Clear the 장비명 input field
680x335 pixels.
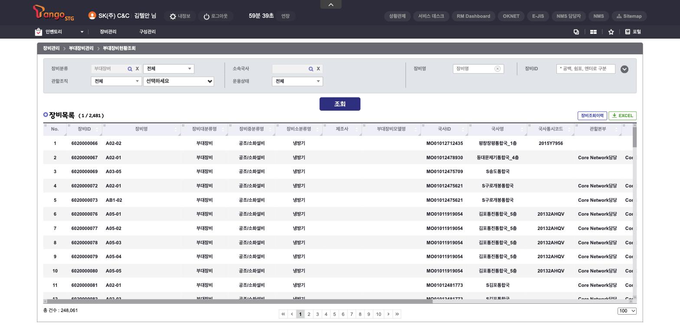tap(497, 69)
